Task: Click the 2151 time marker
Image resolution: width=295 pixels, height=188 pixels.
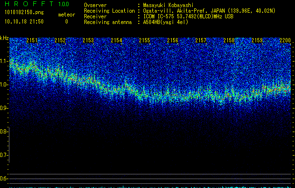Action: pyautogui.click(x=32, y=40)
